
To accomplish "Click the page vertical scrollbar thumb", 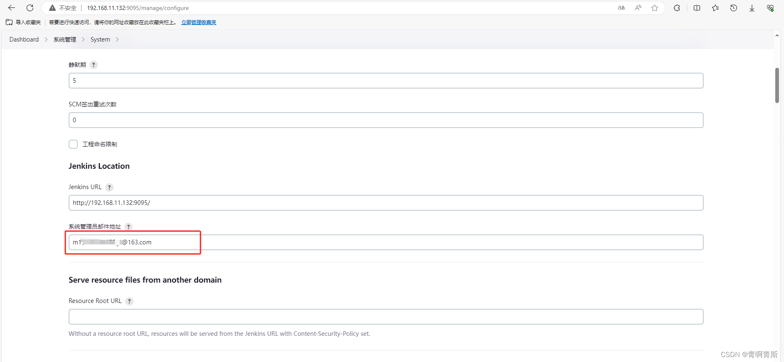I will [777, 85].
